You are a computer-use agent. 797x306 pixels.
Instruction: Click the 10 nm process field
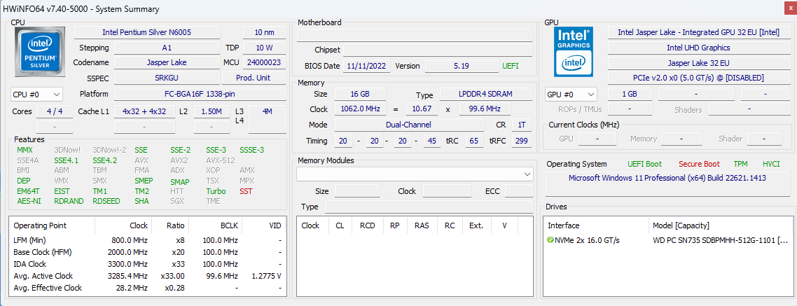(264, 32)
